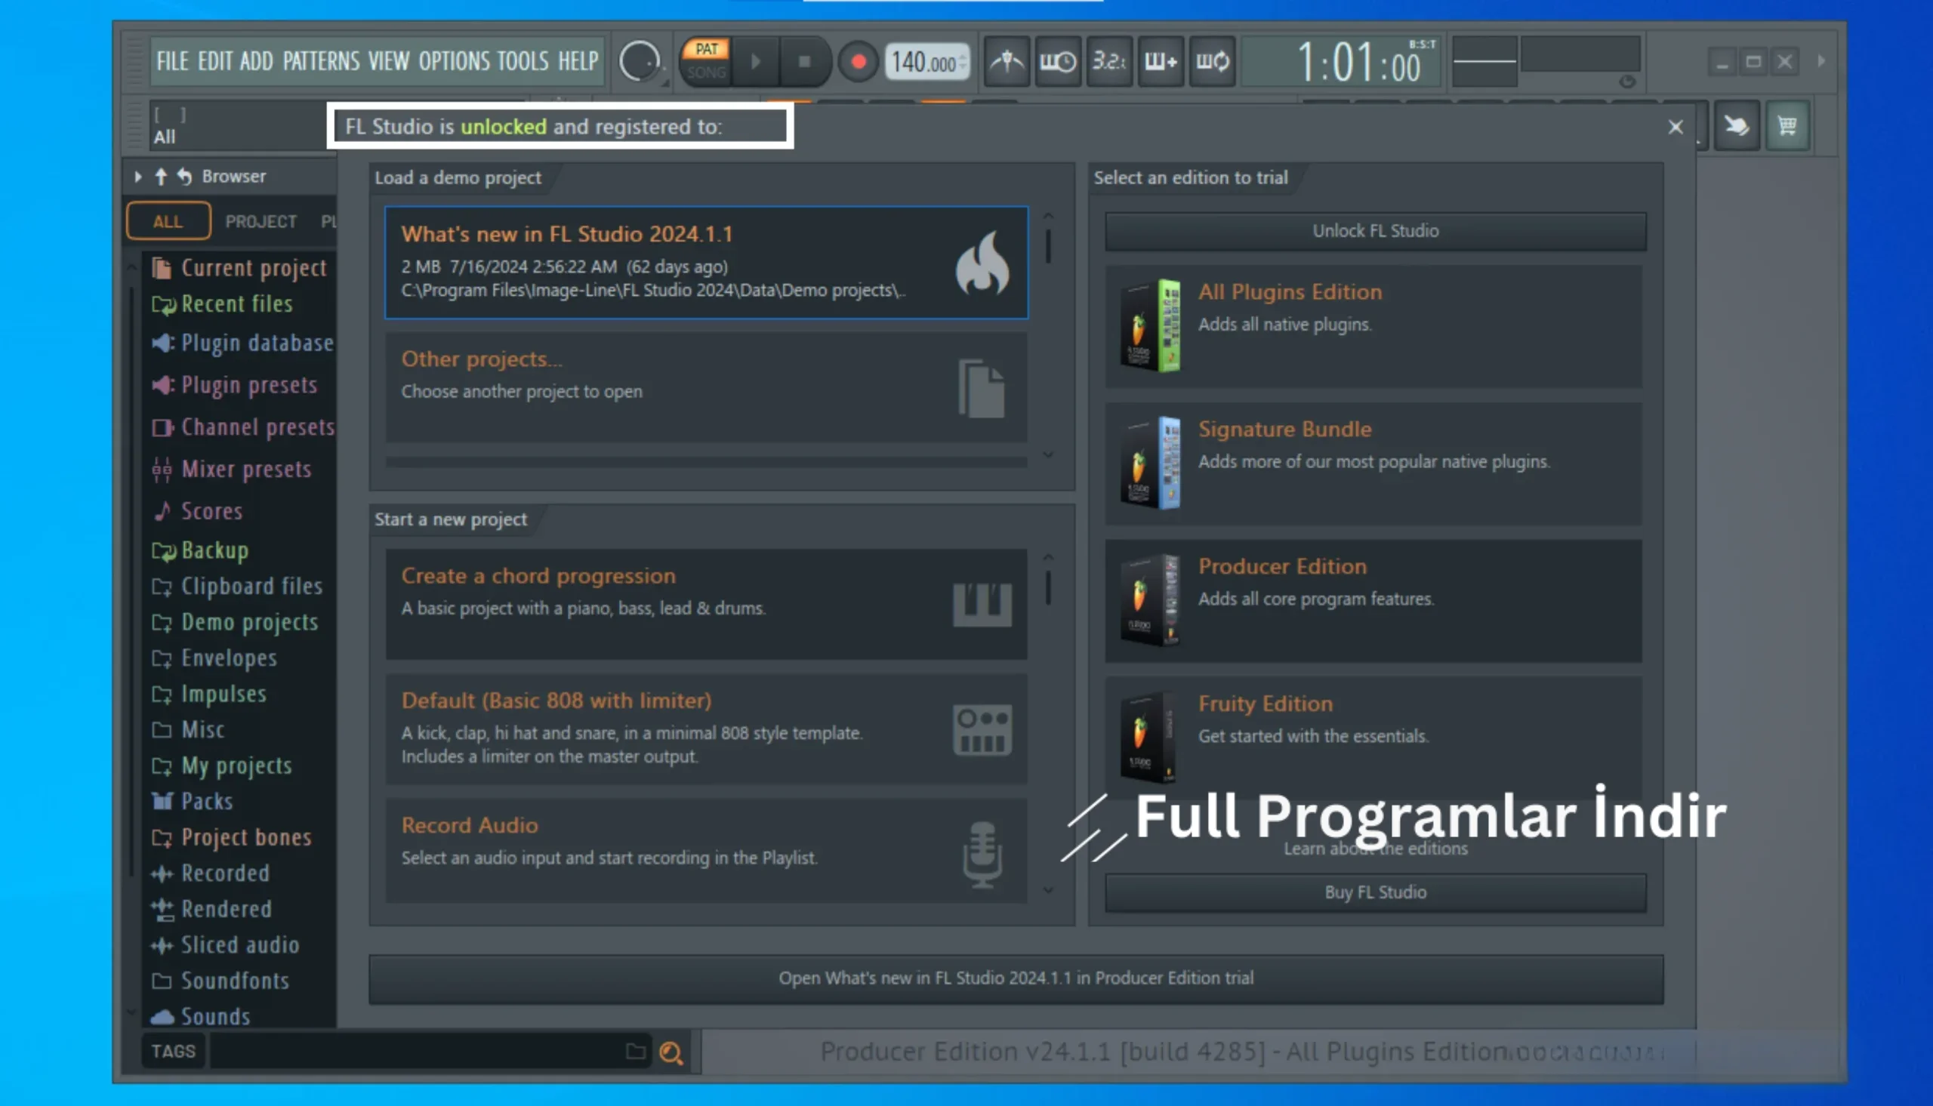Toggle loop recording icon
This screenshot has width=1933, height=1106.
click(x=1212, y=60)
